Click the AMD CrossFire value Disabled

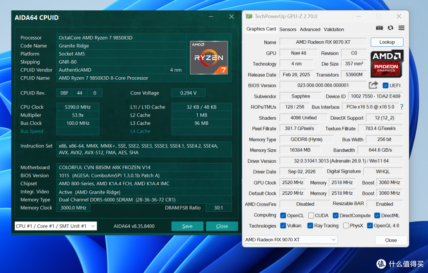click(305, 204)
